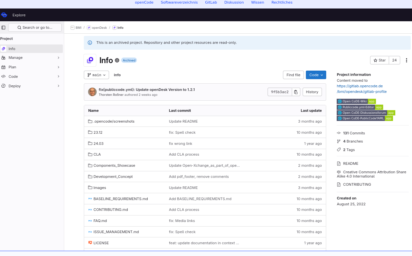Expand the Code sidebar section
412x256 pixels.
59,77
